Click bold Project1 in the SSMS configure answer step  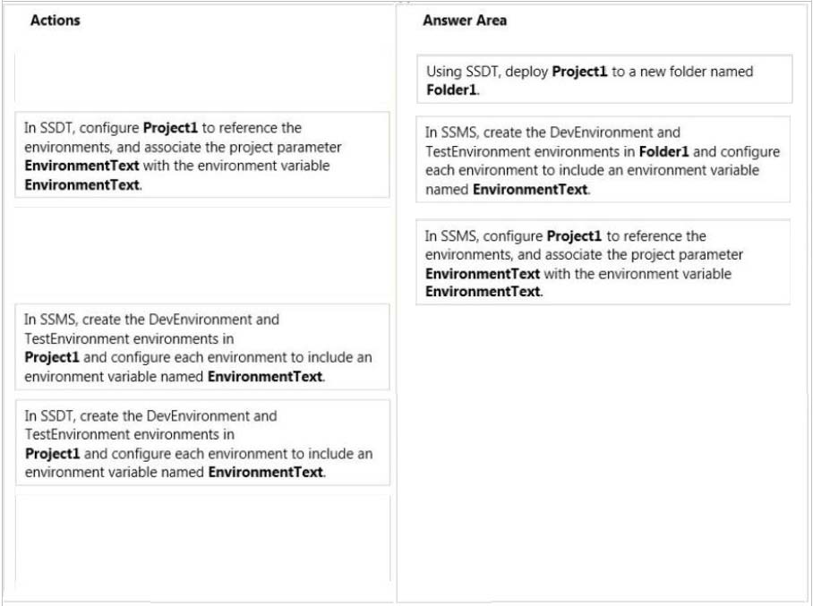click(574, 236)
